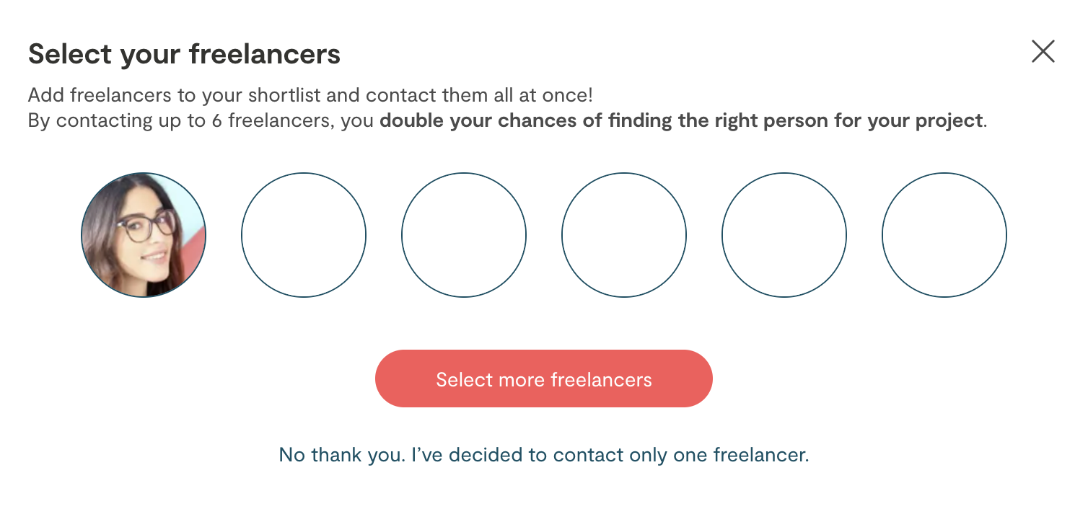1088x509 pixels.
Task: Select the second empty freelancer slot circle
Action: [464, 235]
